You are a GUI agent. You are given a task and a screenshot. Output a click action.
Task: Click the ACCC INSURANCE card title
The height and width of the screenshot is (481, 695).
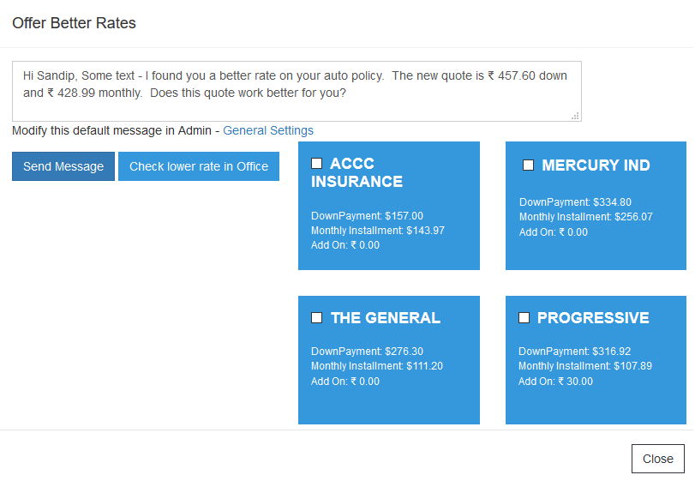356,172
